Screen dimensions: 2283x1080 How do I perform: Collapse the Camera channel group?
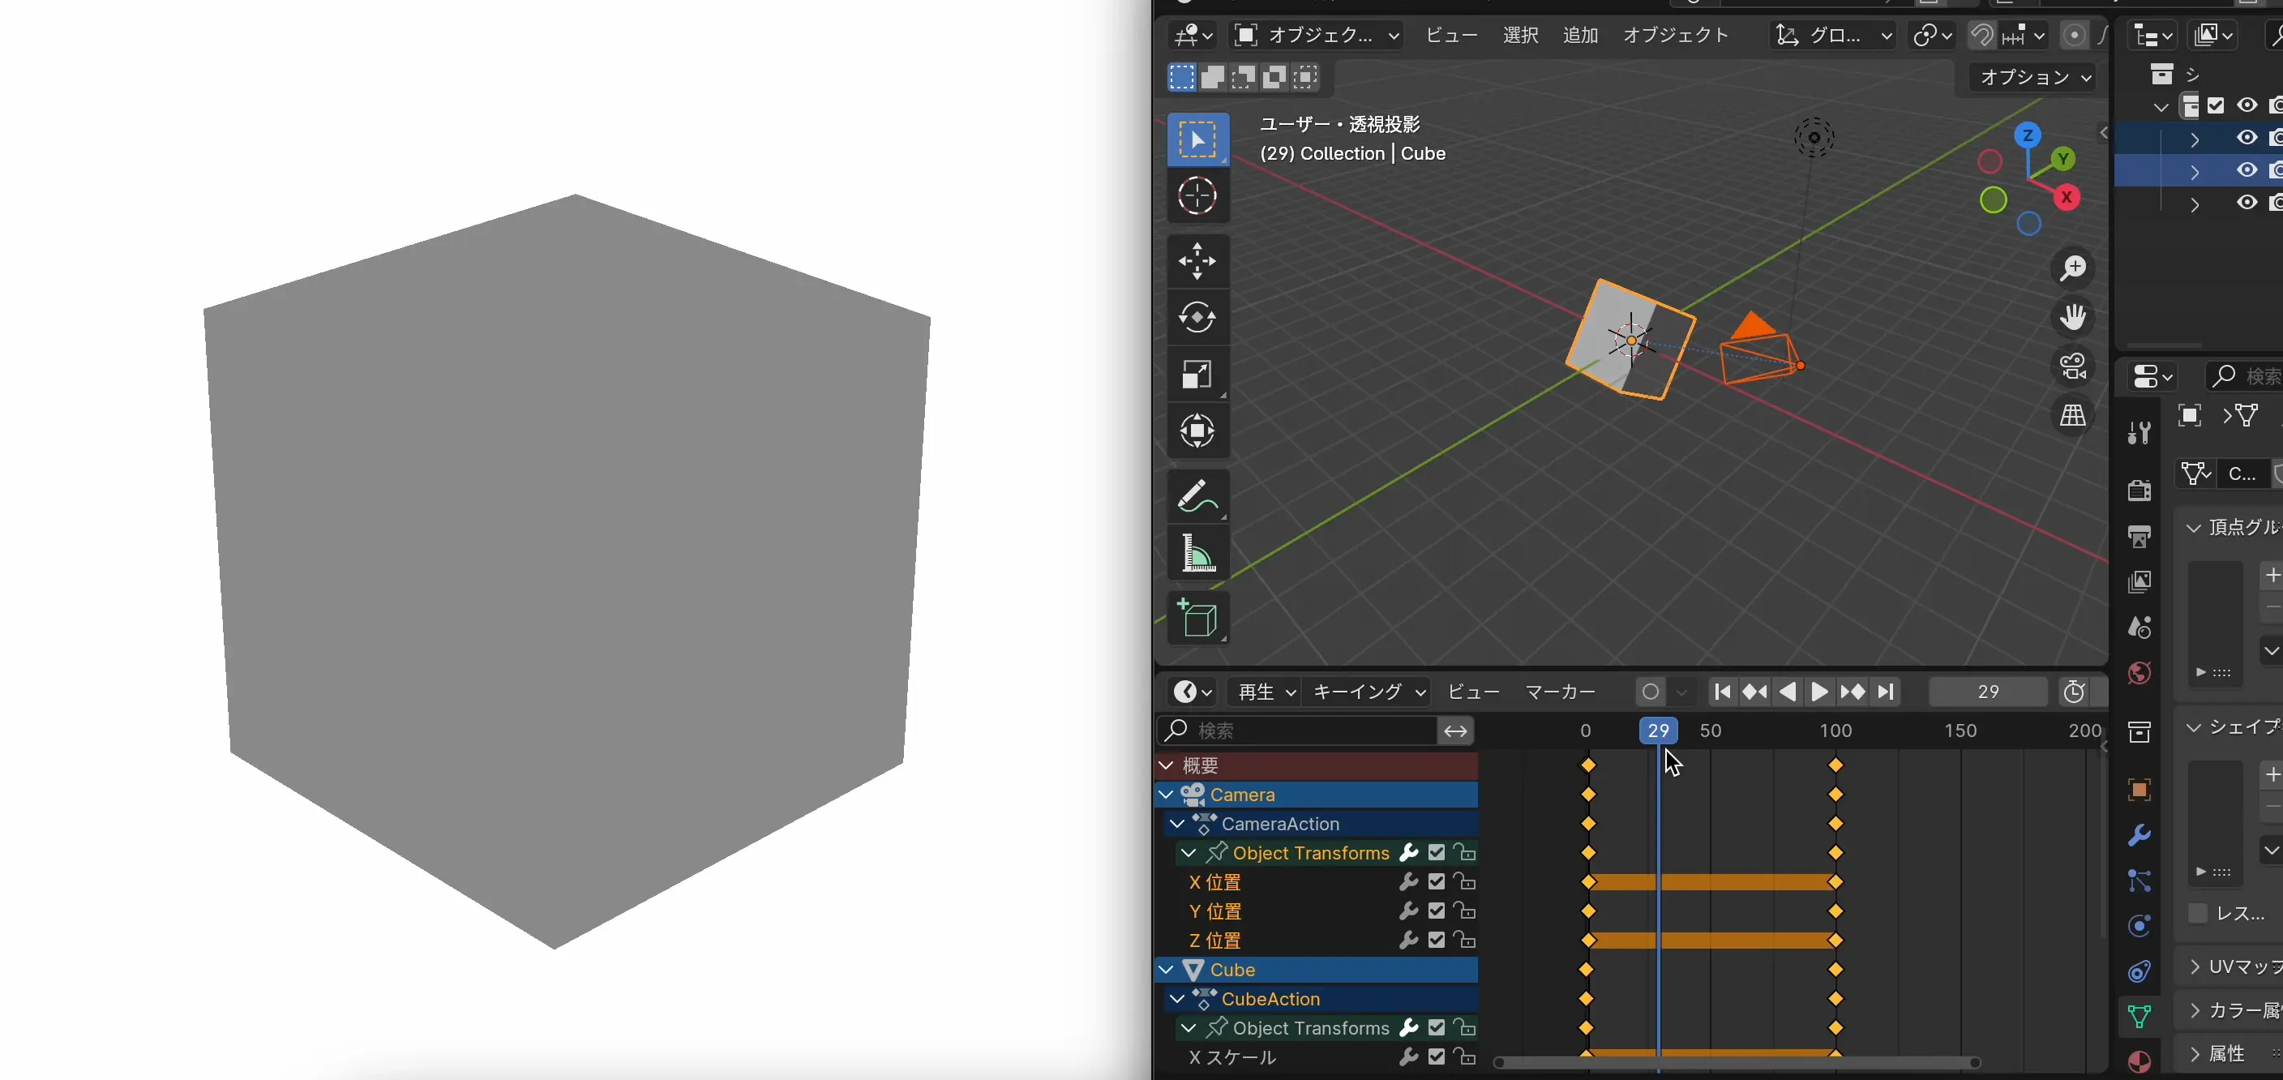(1167, 795)
